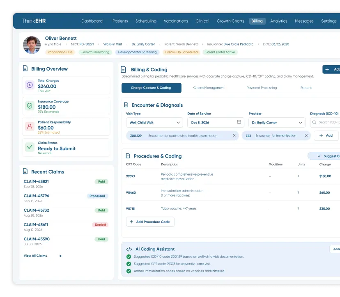Open Vaccinations in the top navigation
Viewport: 340px width, 297px height.
tap(176, 21)
